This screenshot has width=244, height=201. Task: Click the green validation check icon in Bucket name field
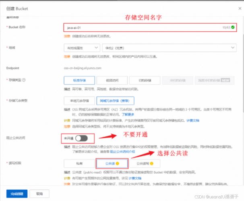[x=233, y=27]
